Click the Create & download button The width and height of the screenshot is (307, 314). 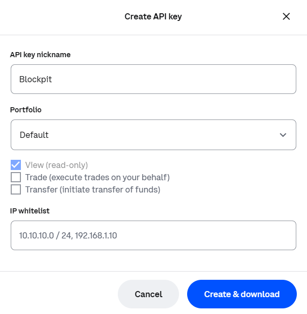(x=242, y=294)
